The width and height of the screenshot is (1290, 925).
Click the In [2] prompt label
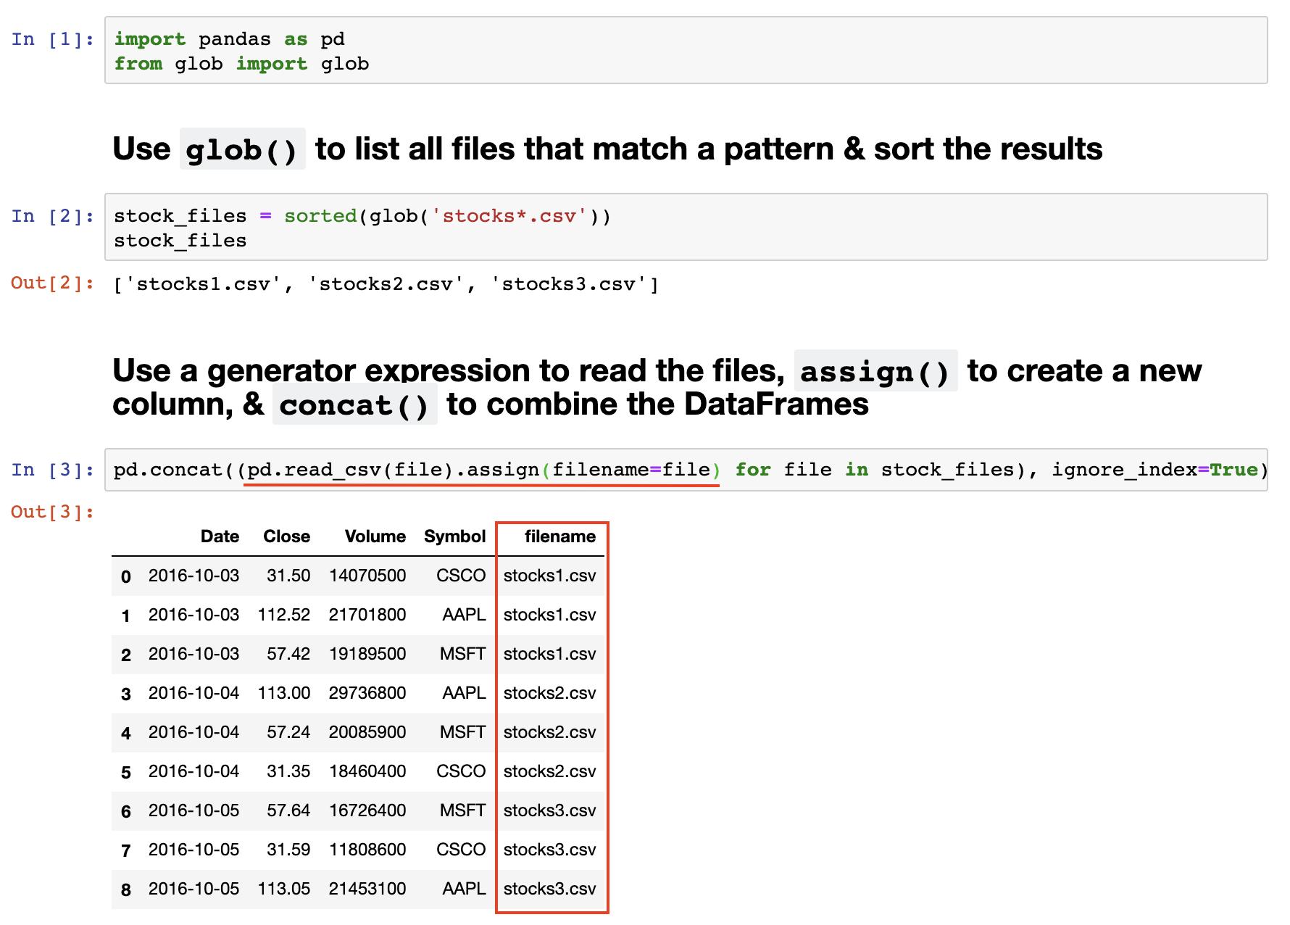coord(53,216)
